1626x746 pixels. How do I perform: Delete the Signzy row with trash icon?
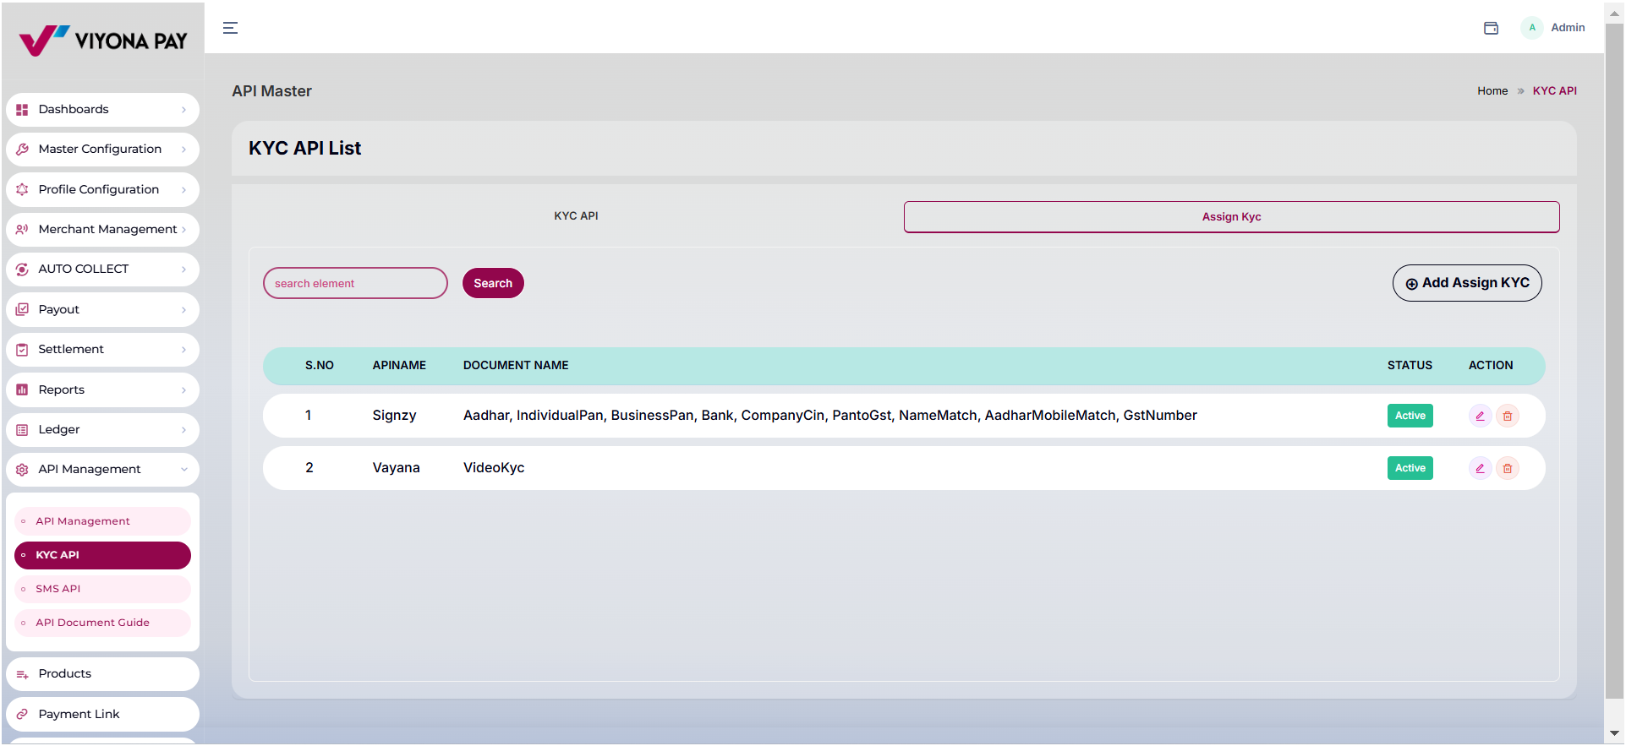(x=1508, y=416)
